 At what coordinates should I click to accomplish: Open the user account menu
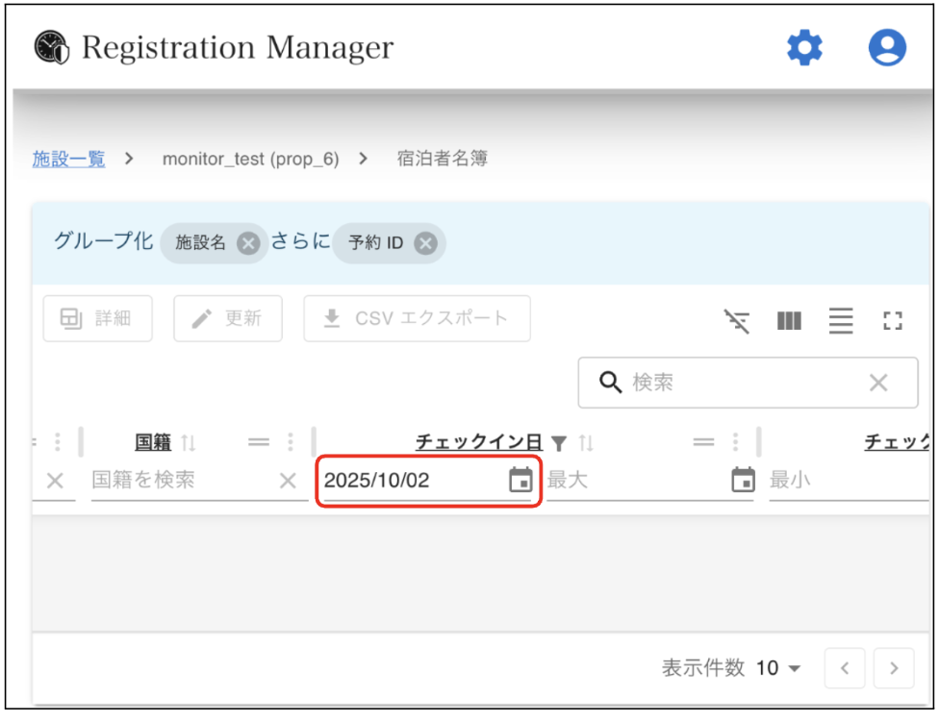(x=887, y=48)
